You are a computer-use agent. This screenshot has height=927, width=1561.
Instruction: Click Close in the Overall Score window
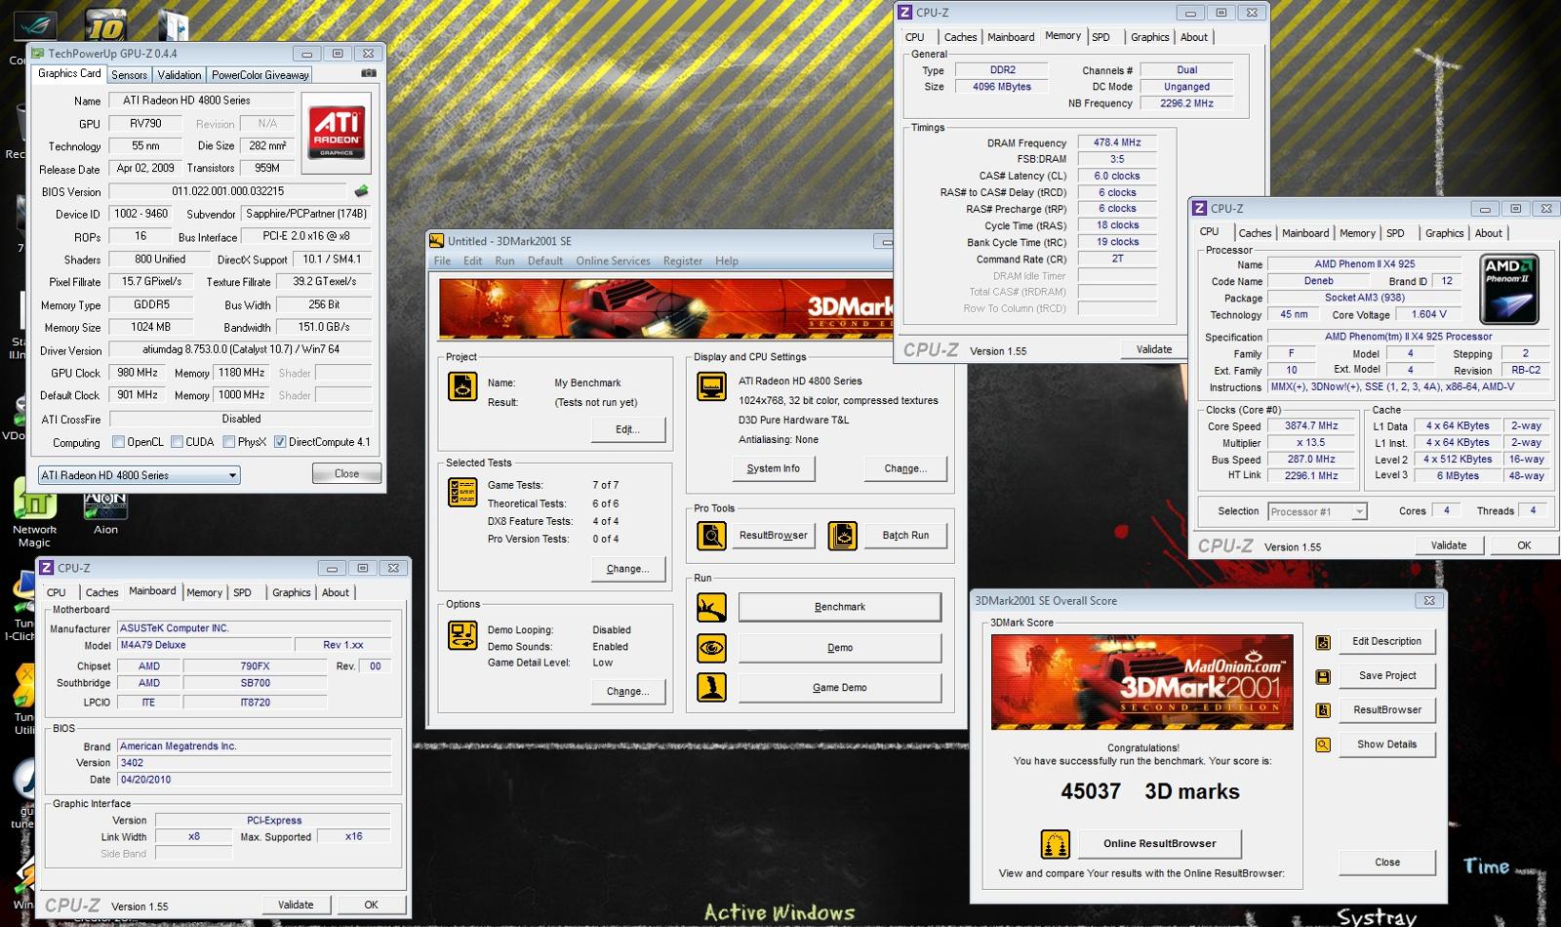click(1386, 863)
